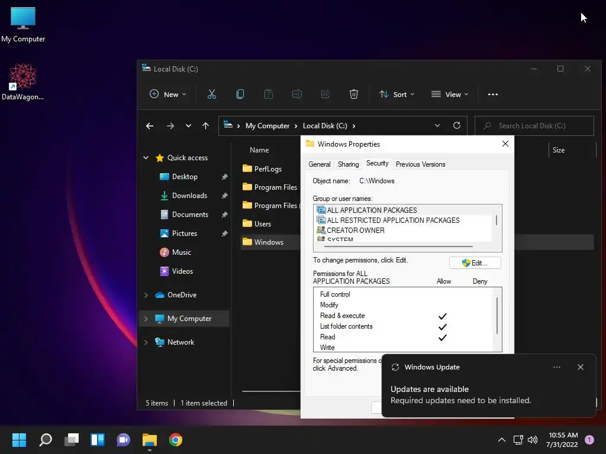Open the View dropdown
The height and width of the screenshot is (454, 606).
coord(450,94)
